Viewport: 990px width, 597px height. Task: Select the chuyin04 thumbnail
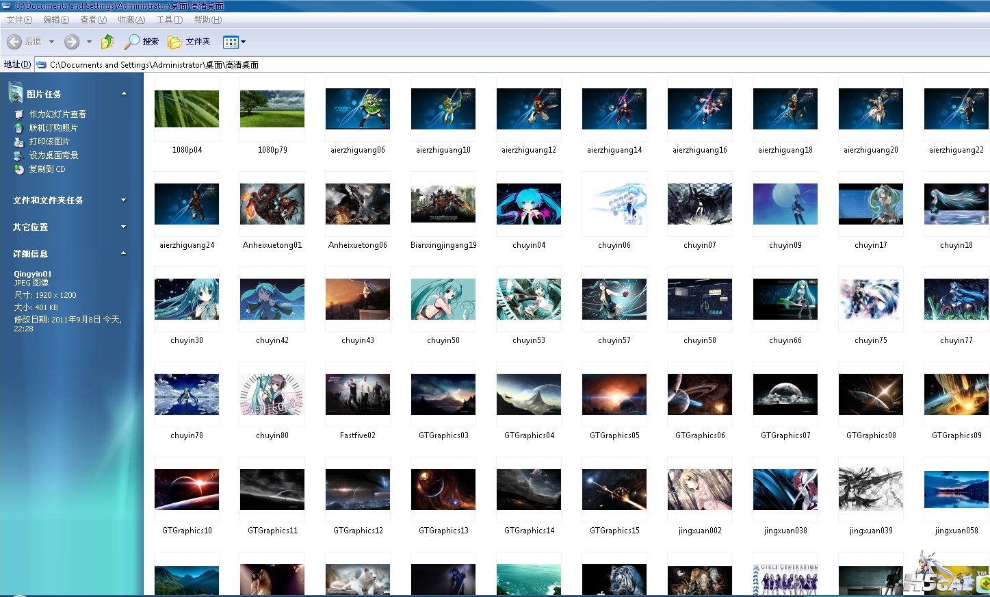(x=529, y=204)
